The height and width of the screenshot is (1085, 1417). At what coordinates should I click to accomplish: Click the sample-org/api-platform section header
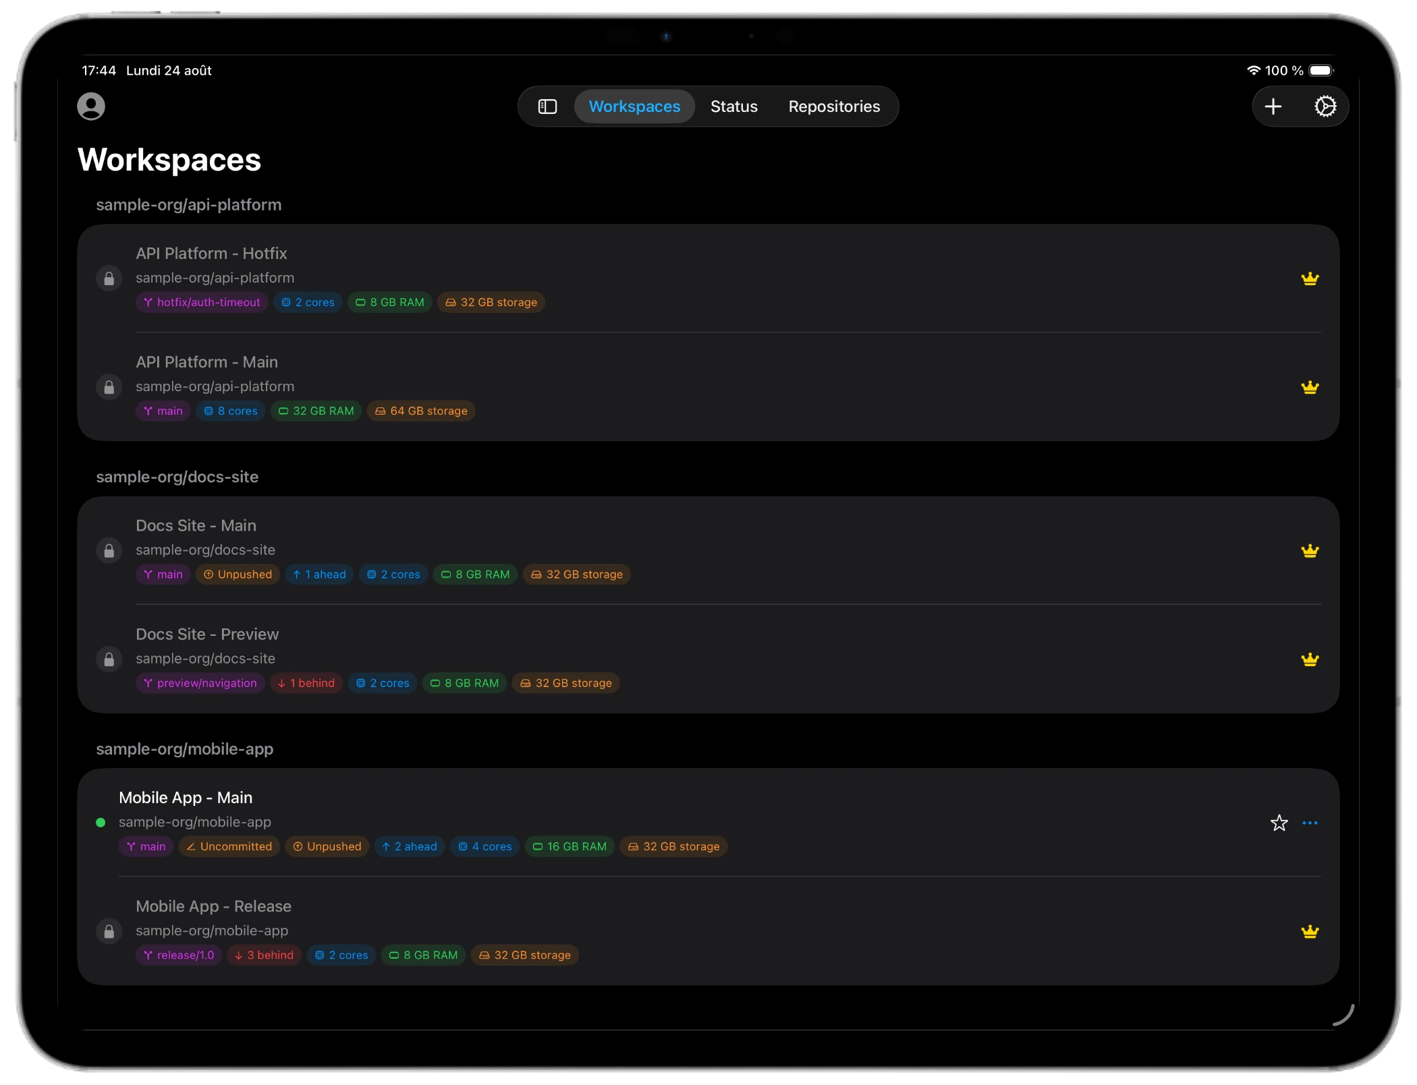click(188, 205)
